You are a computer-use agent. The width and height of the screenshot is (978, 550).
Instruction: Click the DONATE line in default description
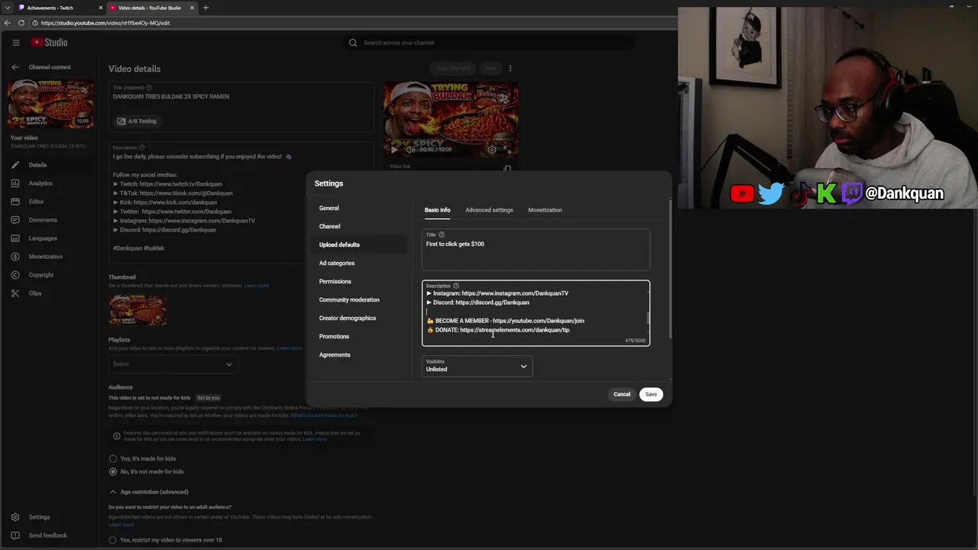pyautogui.click(x=498, y=330)
